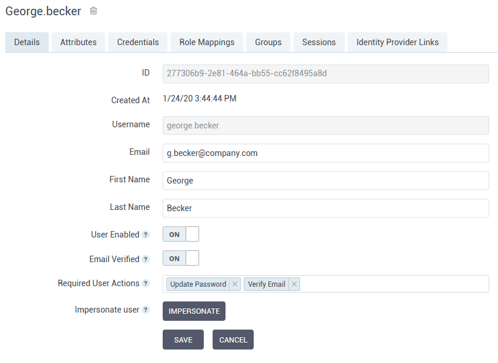Click help icon next to Impersonate user

[x=146, y=310]
